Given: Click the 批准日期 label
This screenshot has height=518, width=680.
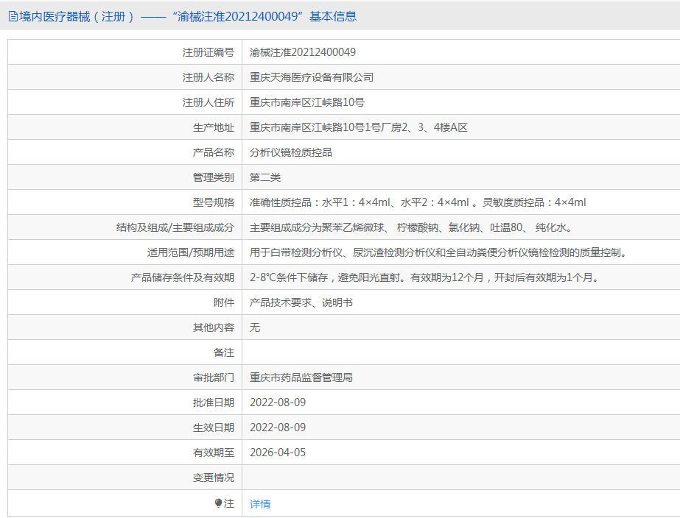Looking at the screenshot, I should 214,402.
